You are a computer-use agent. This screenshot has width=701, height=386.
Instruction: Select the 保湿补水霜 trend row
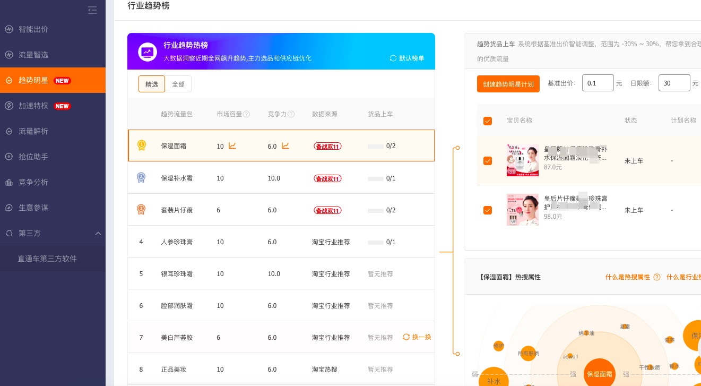click(x=281, y=178)
